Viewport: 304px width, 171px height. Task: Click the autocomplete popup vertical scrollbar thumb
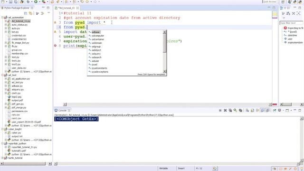click(165, 43)
